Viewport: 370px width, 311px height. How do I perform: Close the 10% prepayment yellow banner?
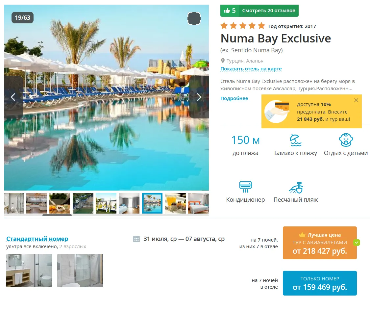[x=356, y=100]
